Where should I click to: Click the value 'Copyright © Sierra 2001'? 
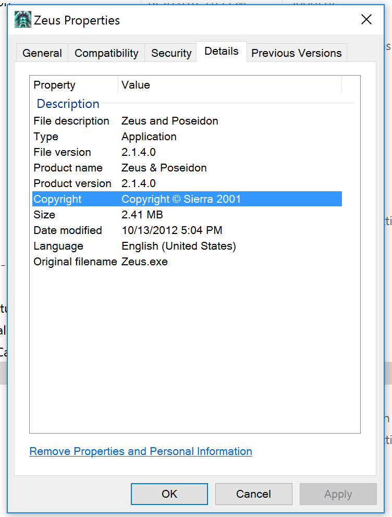pyautogui.click(x=181, y=199)
